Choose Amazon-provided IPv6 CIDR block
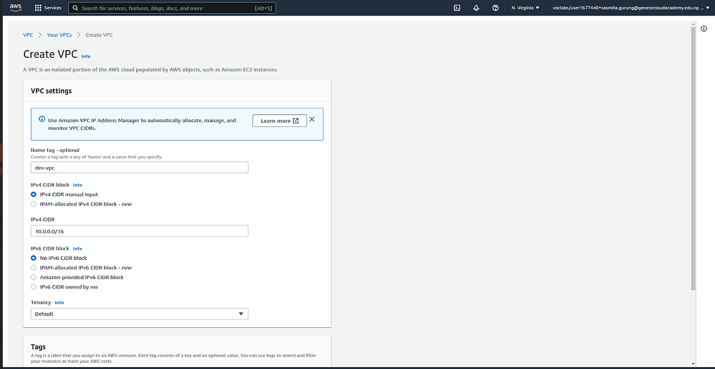 tap(33, 277)
